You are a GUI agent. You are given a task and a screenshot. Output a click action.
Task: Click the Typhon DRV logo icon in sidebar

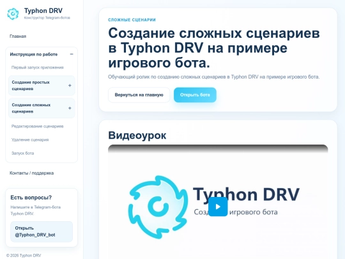(13, 13)
